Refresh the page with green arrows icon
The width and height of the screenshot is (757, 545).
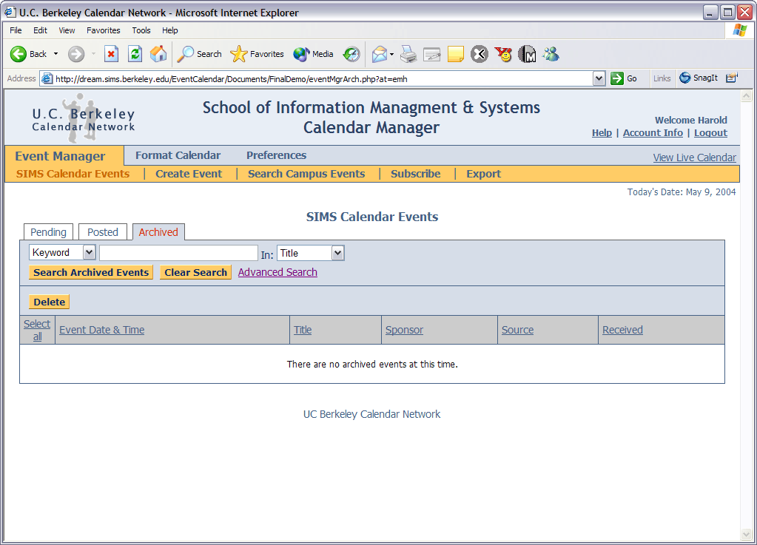135,54
